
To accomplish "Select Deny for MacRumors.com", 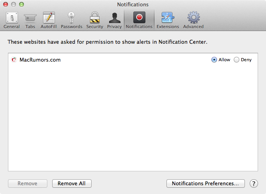I will click(x=237, y=60).
